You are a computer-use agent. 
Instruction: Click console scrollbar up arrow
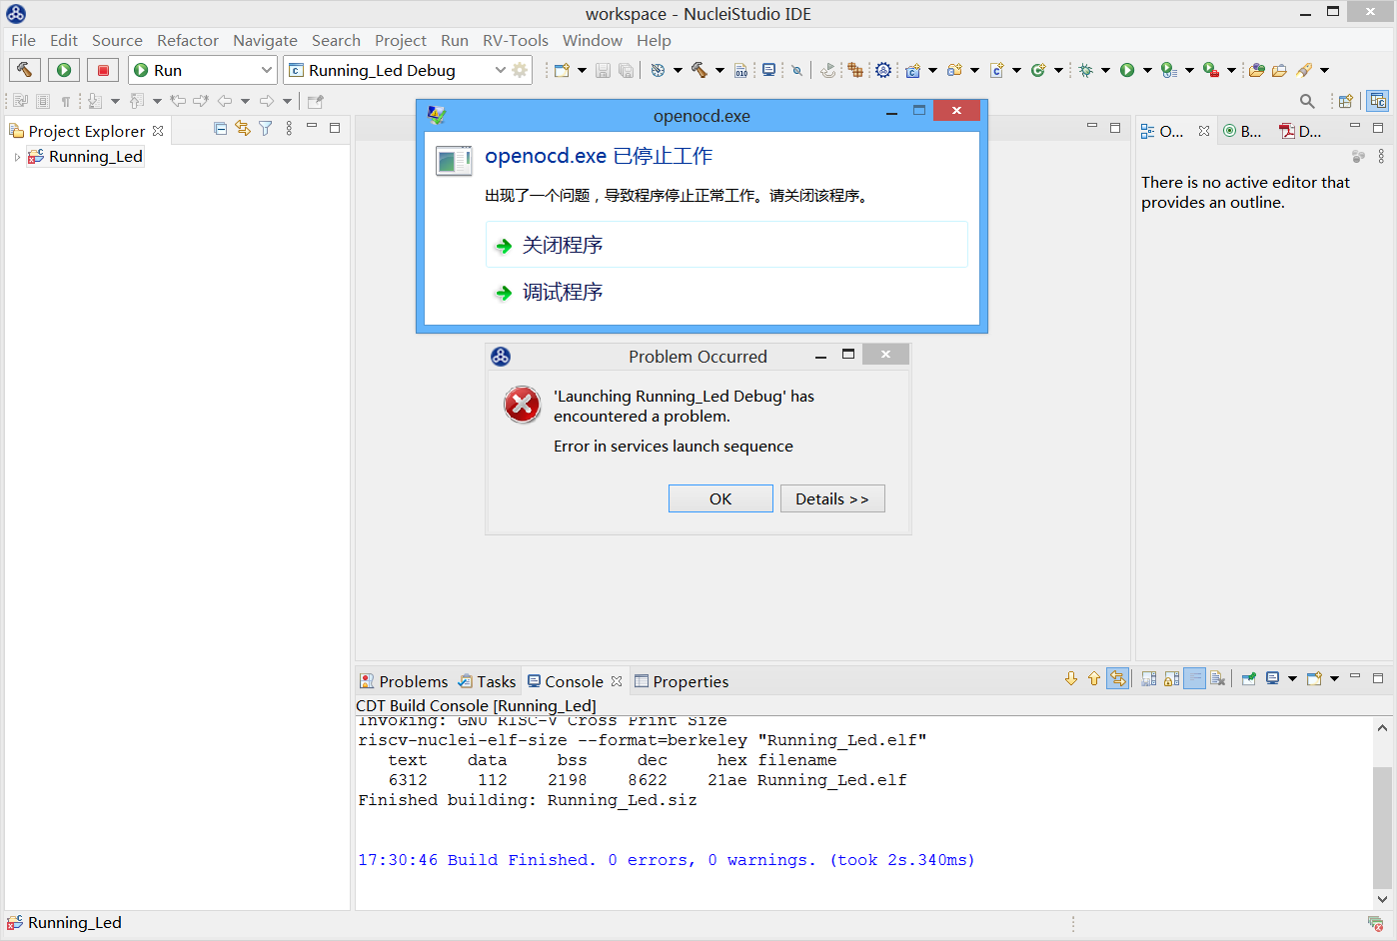pyautogui.click(x=1382, y=727)
